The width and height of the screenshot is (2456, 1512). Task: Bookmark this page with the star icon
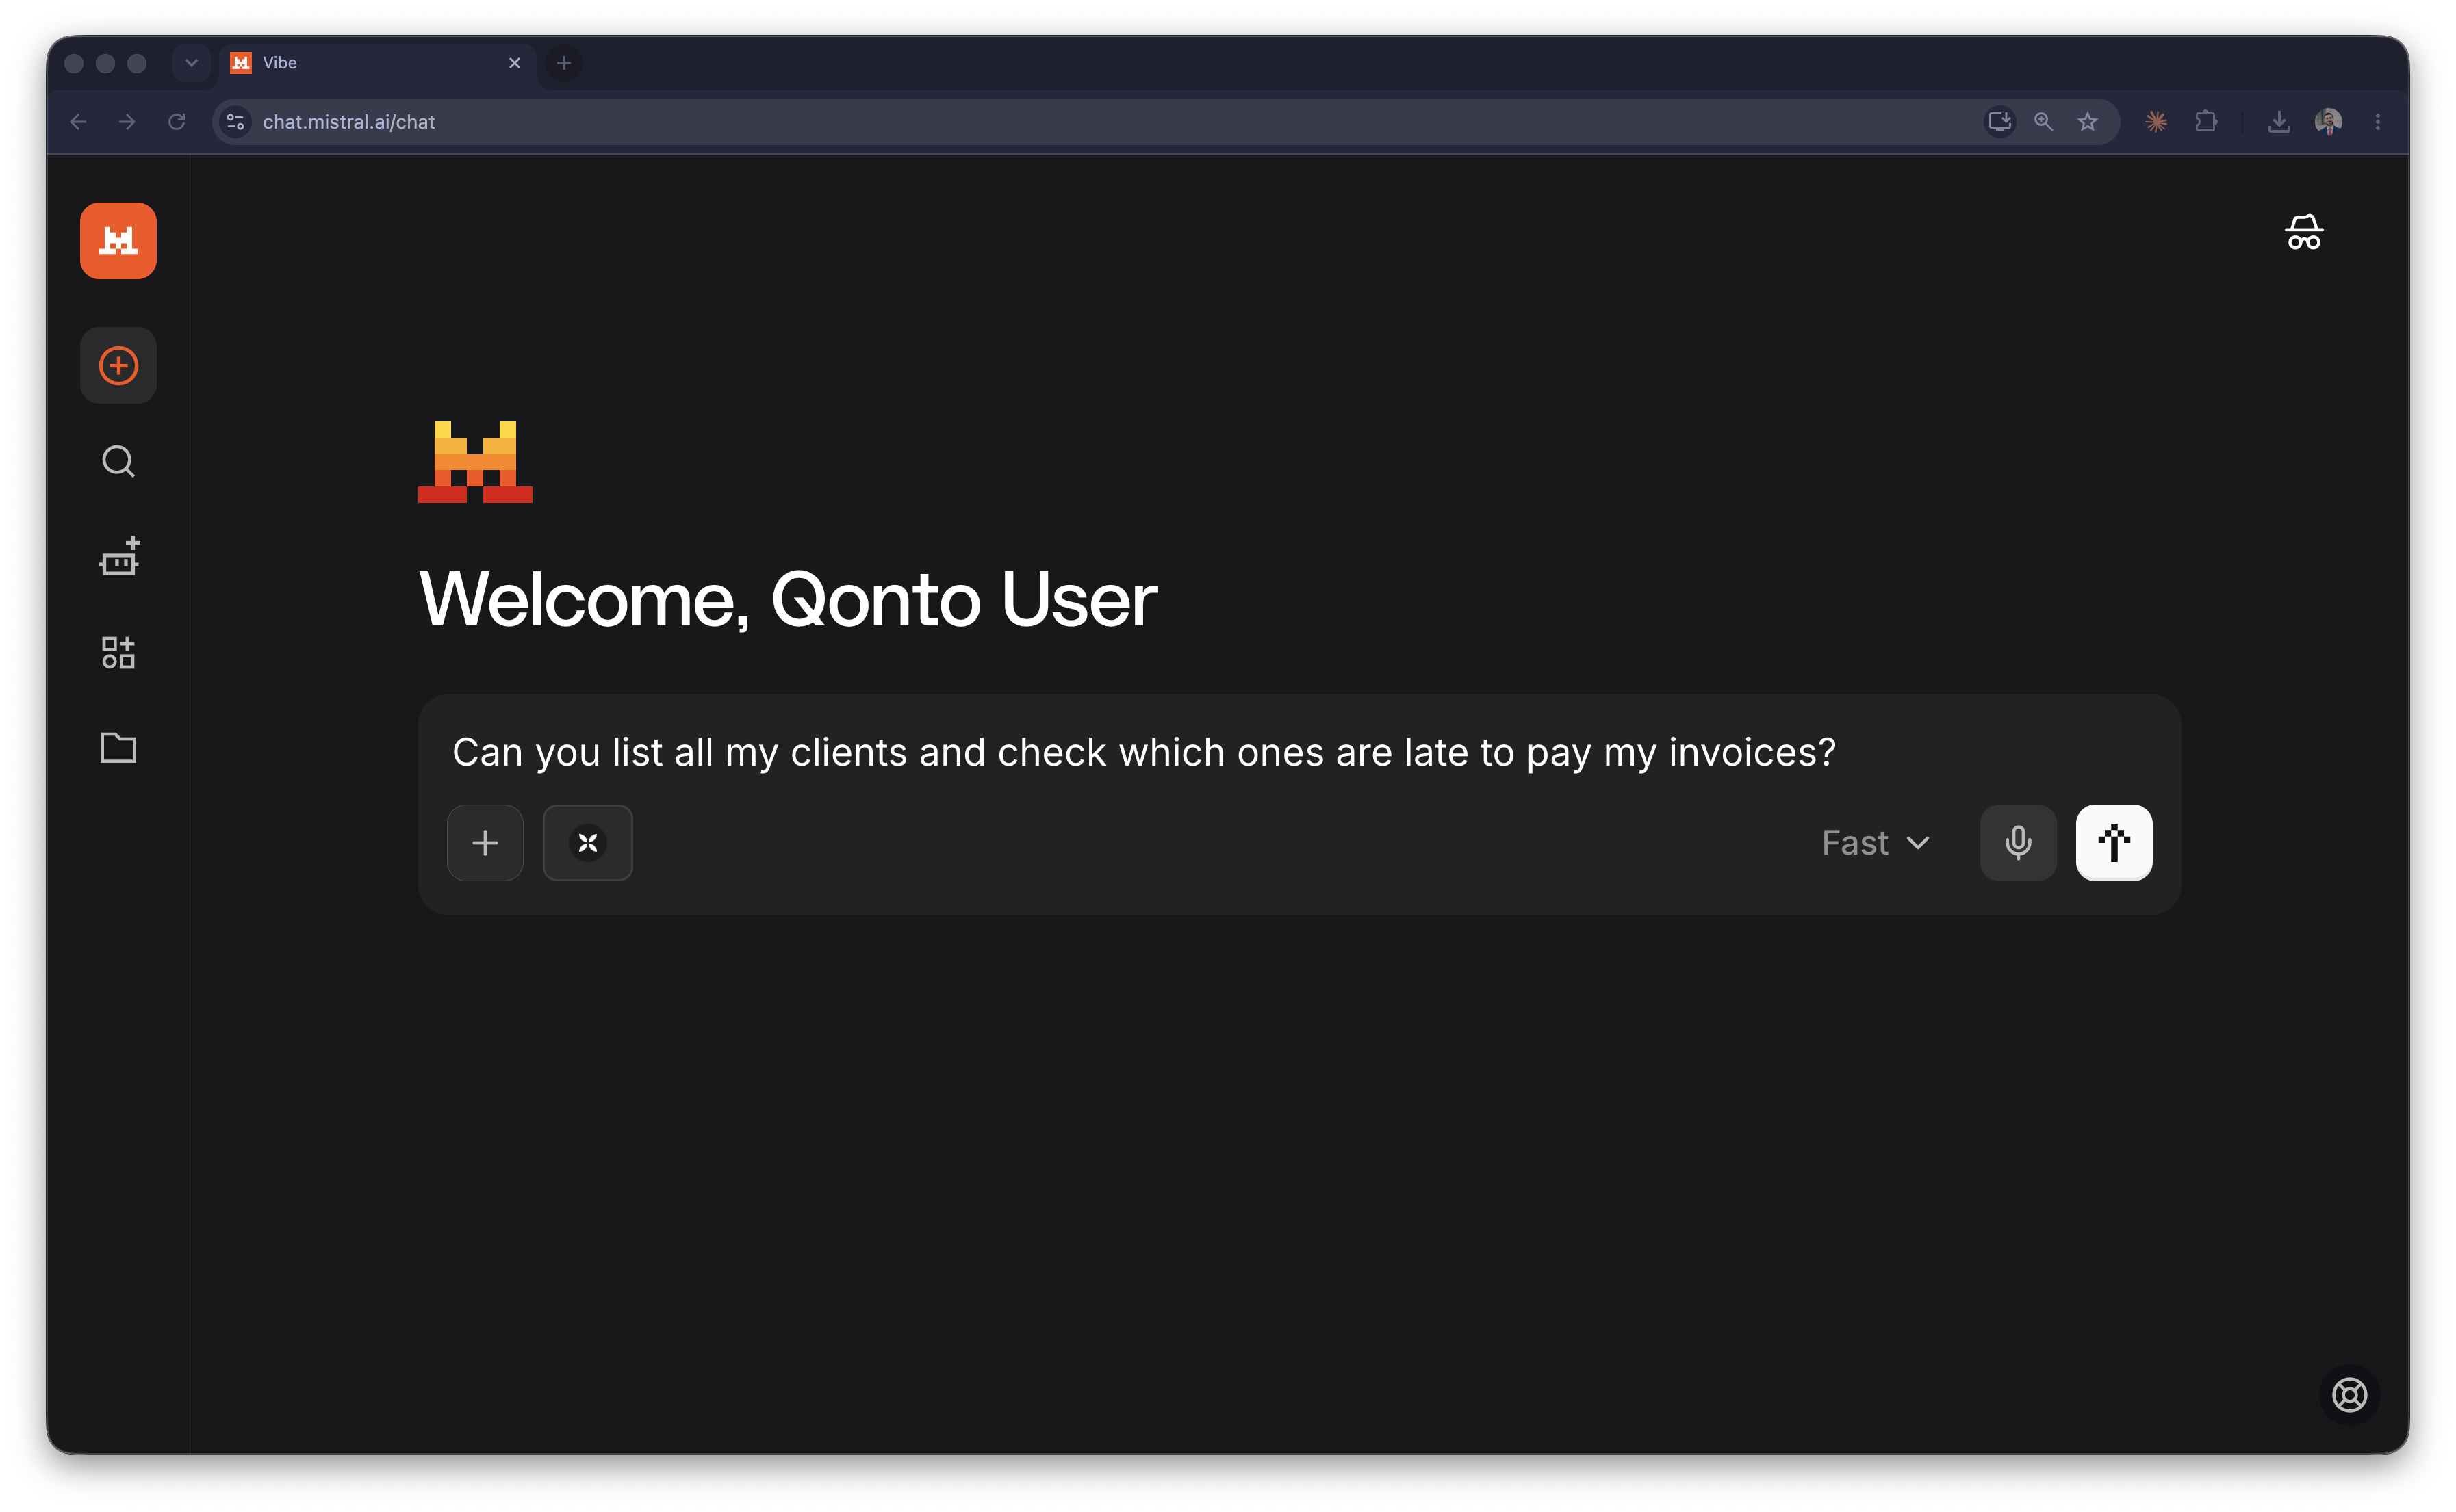(2087, 122)
